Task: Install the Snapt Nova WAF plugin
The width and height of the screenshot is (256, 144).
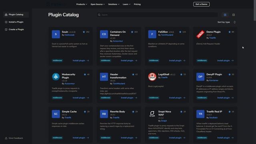Action: [x=177, y=138]
